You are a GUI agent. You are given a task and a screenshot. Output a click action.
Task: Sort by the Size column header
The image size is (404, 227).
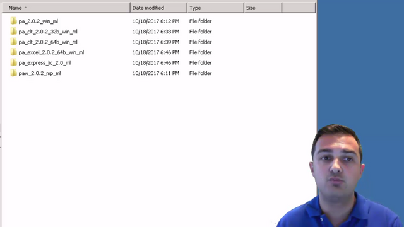click(x=263, y=8)
